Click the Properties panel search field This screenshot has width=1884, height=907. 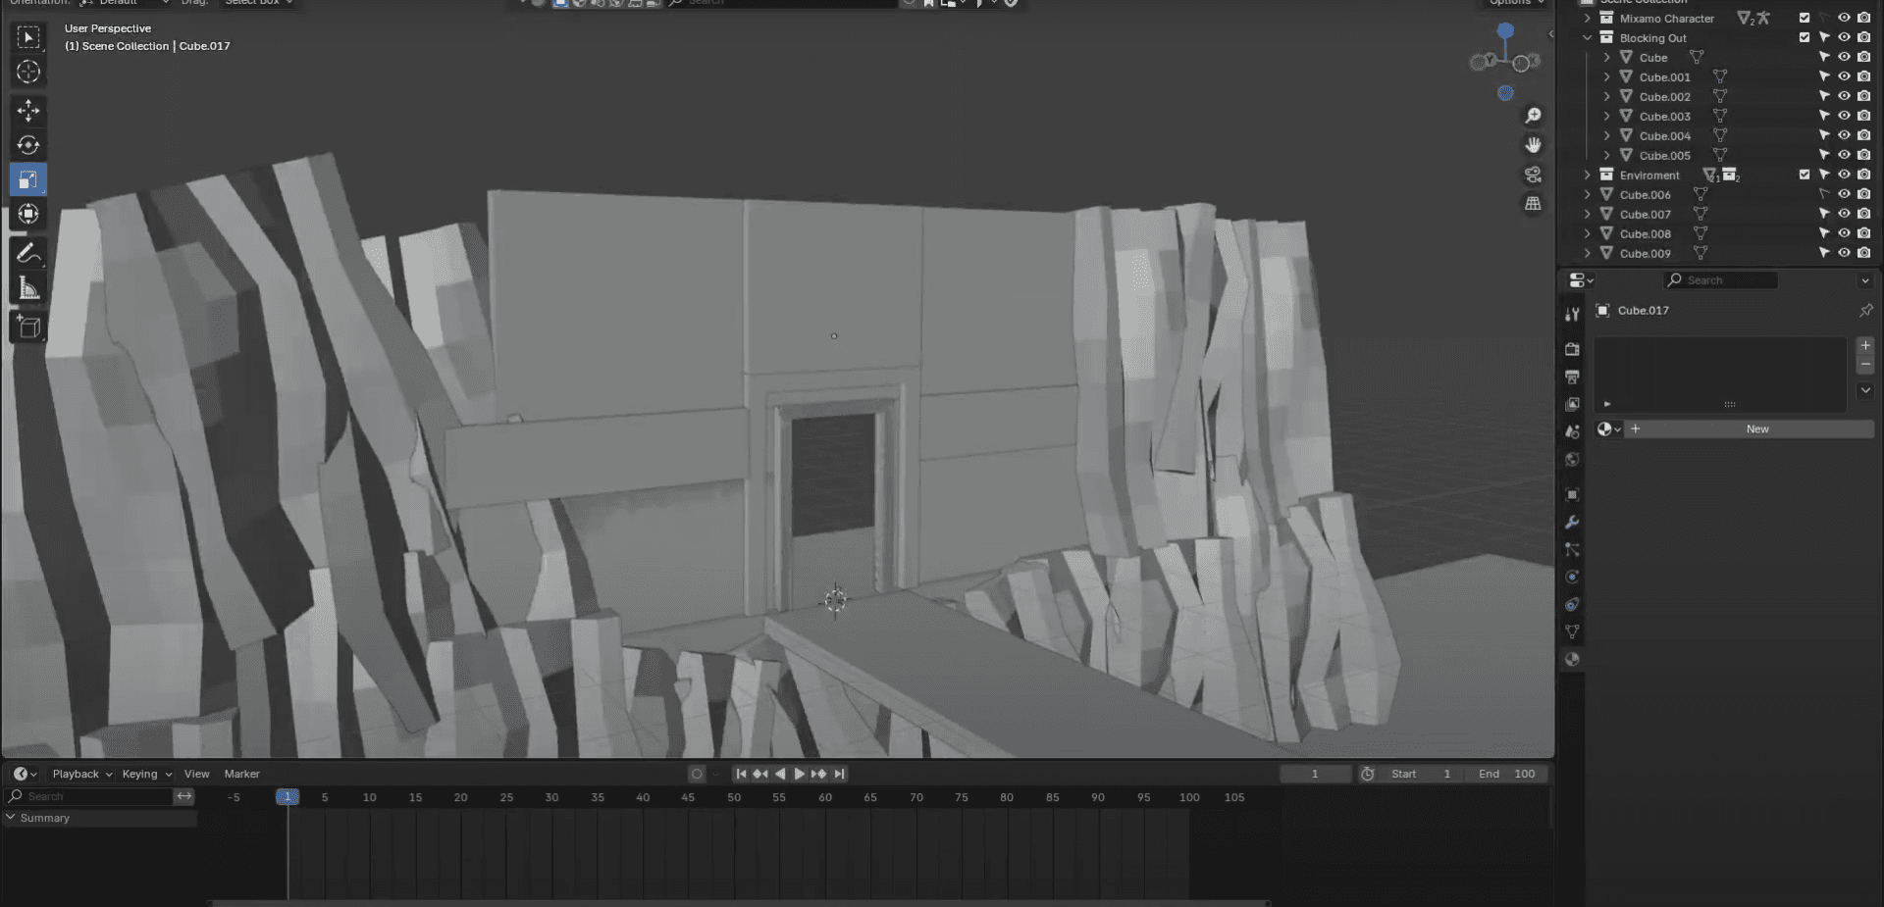coord(1721,280)
